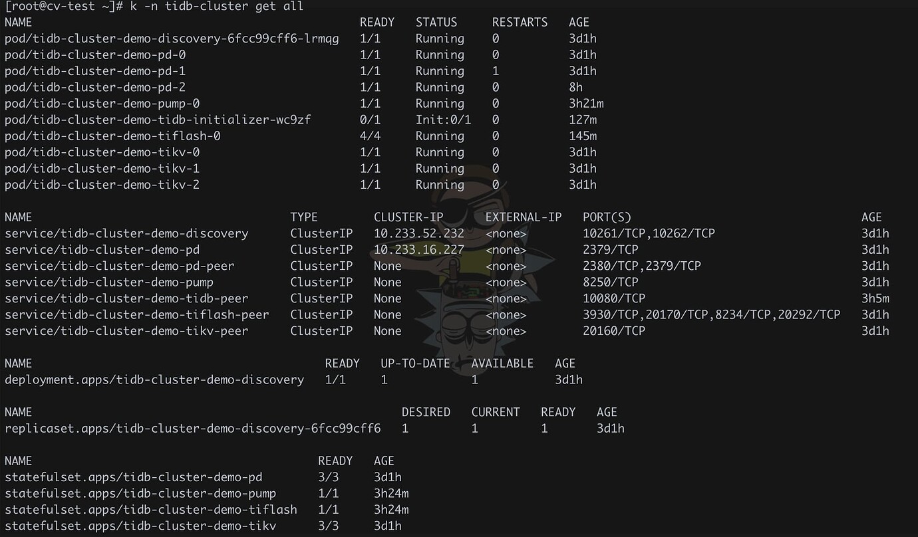Click port 10080/TCP of the tidb-peer service

point(614,298)
